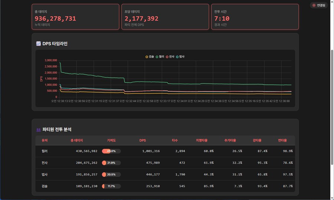The image size is (334, 200).
Task: Hide the 힐러 line in the legend
Action: click(x=160, y=57)
